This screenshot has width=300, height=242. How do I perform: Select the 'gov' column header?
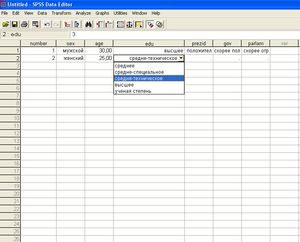click(x=227, y=44)
